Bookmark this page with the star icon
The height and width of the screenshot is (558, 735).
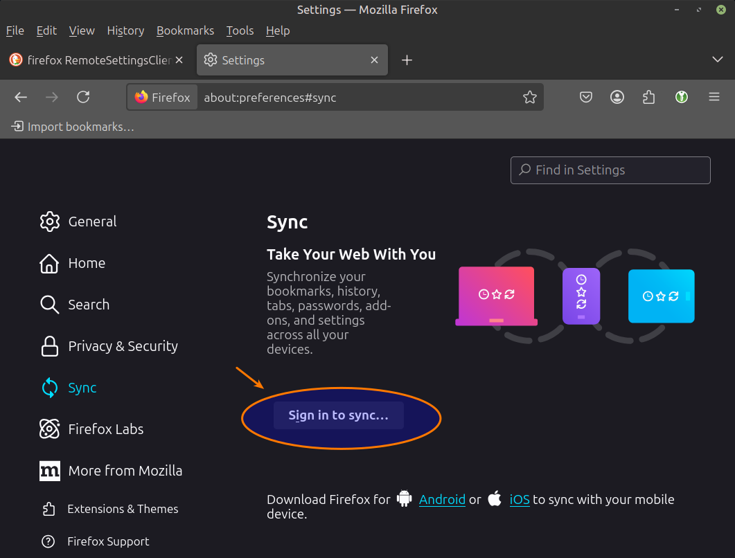pos(530,98)
